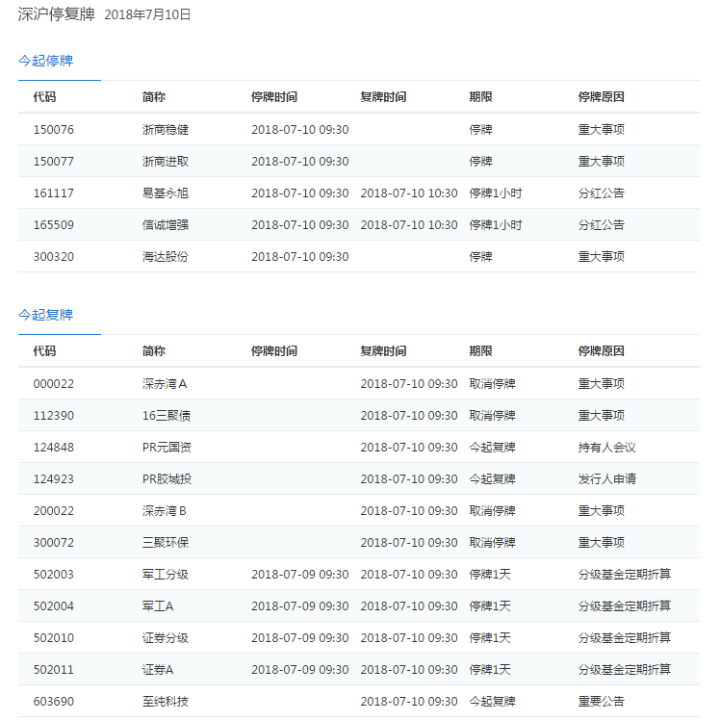Click the 深沪停复牌 page title

pos(56,14)
